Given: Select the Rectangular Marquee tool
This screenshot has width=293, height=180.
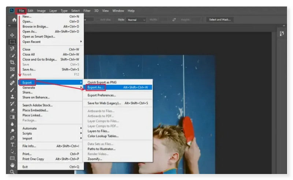Looking at the screenshot, I should tap(12, 42).
